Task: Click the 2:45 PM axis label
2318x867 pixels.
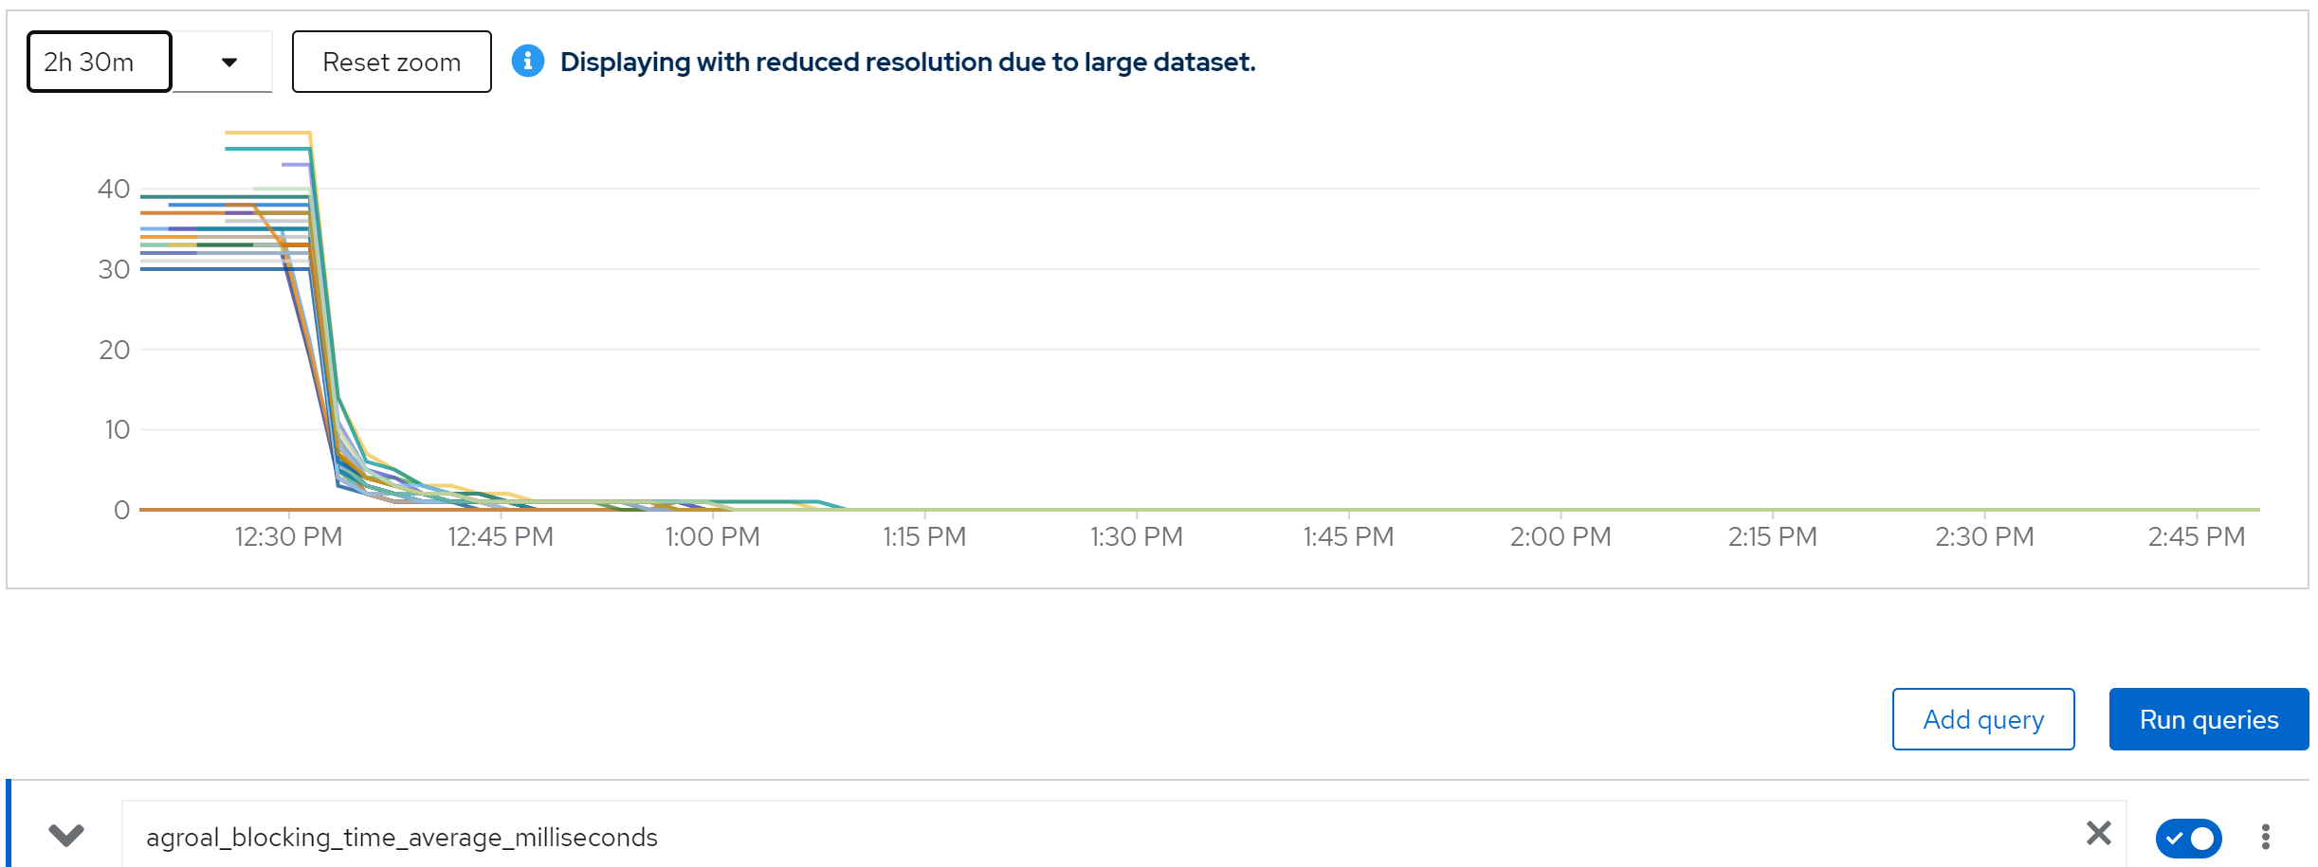Action: coord(2196,537)
